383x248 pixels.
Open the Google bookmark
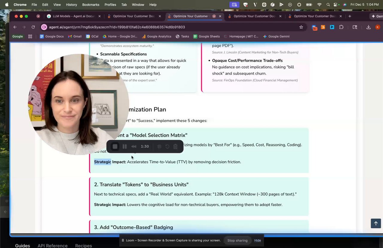[17, 36]
